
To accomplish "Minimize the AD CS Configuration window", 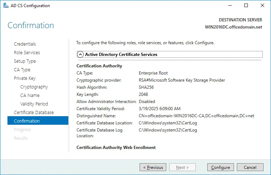I will click(230, 6).
